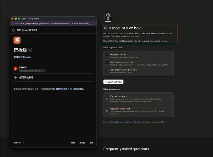Click step 3 We'll email you the outcome

(123, 70)
